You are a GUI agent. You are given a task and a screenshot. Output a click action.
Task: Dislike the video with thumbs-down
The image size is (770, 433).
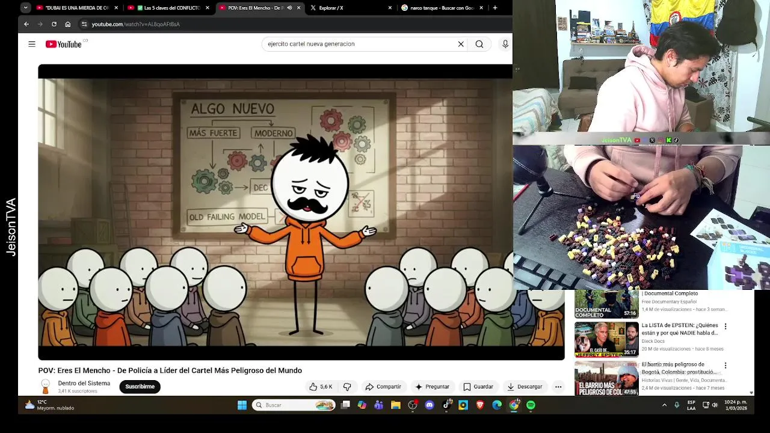pos(347,387)
